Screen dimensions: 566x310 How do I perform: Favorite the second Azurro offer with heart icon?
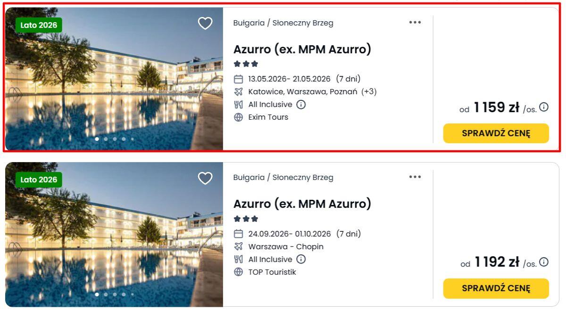205,179
